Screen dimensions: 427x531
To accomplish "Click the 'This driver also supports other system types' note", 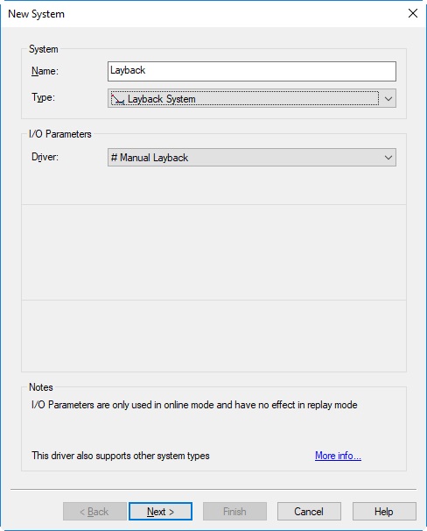I will tap(121, 456).
